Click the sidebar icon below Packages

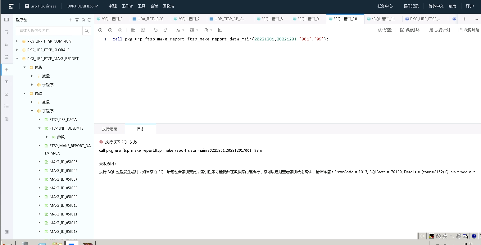pyautogui.click(x=7, y=82)
